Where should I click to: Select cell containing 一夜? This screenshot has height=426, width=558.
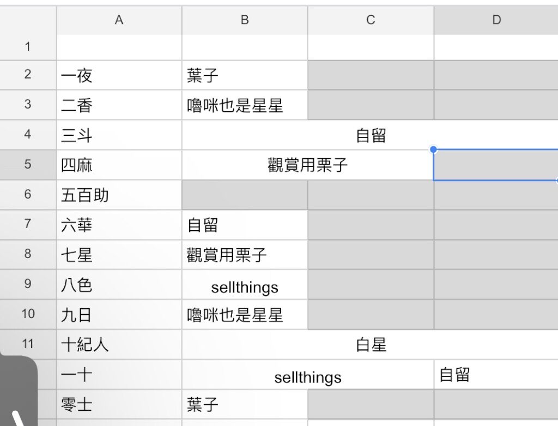[119, 75]
